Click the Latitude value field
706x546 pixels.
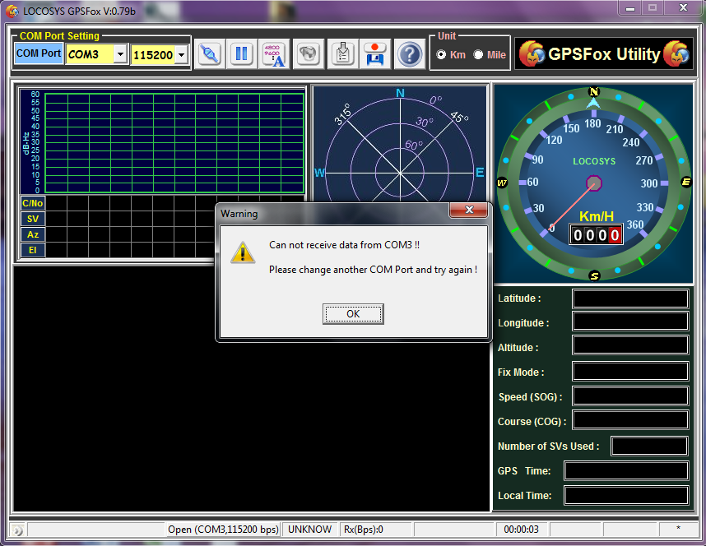[630, 298]
